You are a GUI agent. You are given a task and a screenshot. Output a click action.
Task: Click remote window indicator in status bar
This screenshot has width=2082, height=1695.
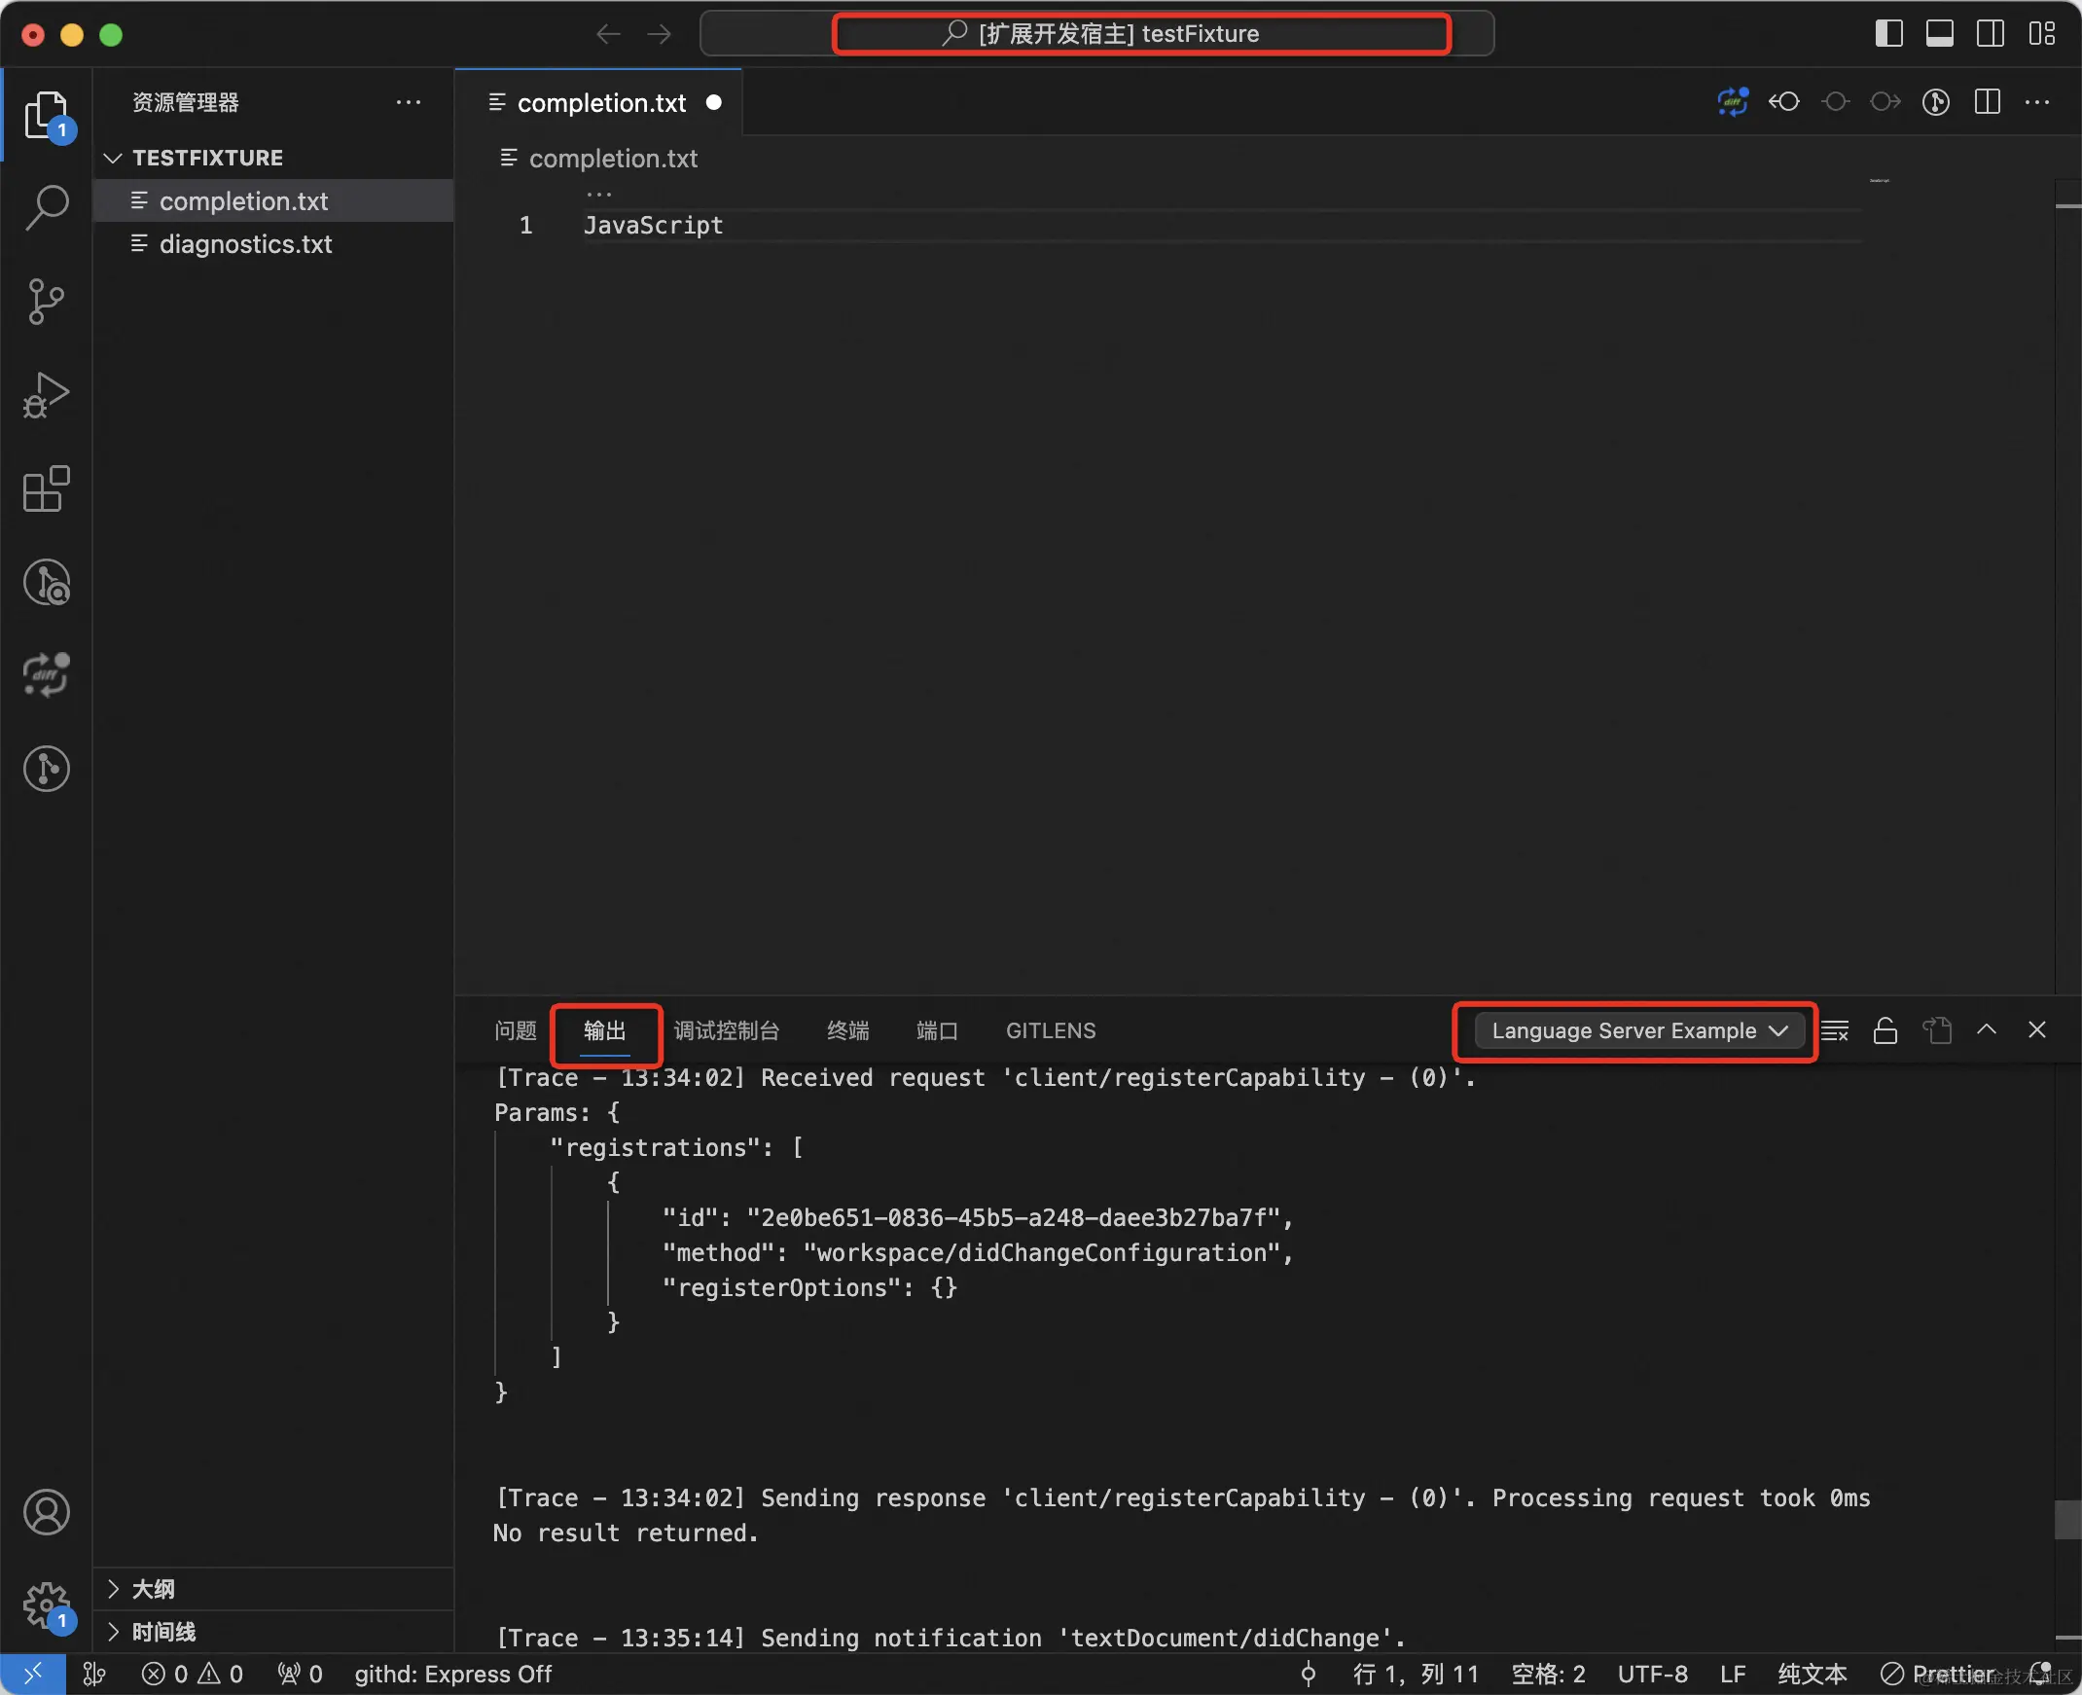32,1674
